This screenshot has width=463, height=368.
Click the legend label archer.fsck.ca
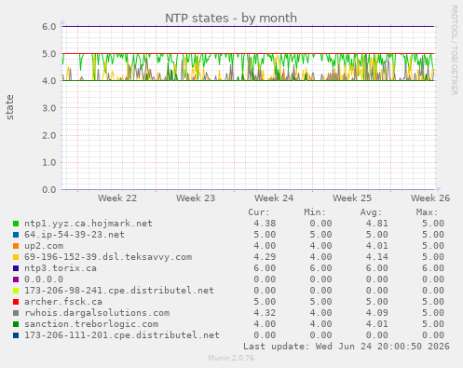point(63,302)
